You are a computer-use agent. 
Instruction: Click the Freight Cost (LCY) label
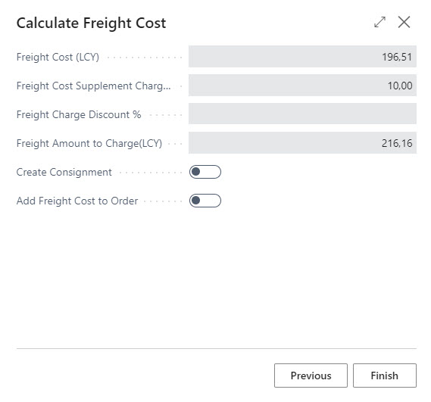tap(58, 57)
